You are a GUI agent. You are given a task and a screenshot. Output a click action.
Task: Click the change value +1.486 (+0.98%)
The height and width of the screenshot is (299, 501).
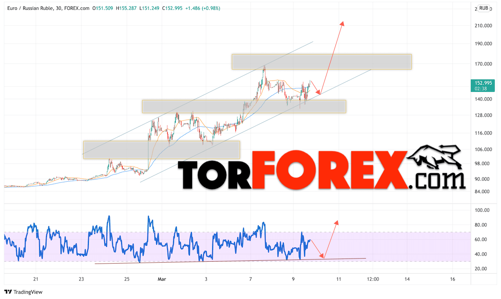pyautogui.click(x=203, y=8)
